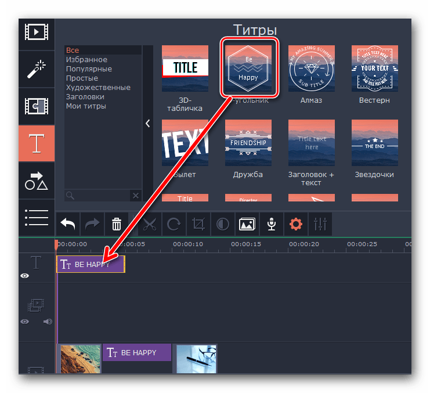Select the 'Художественные' category

point(98,88)
